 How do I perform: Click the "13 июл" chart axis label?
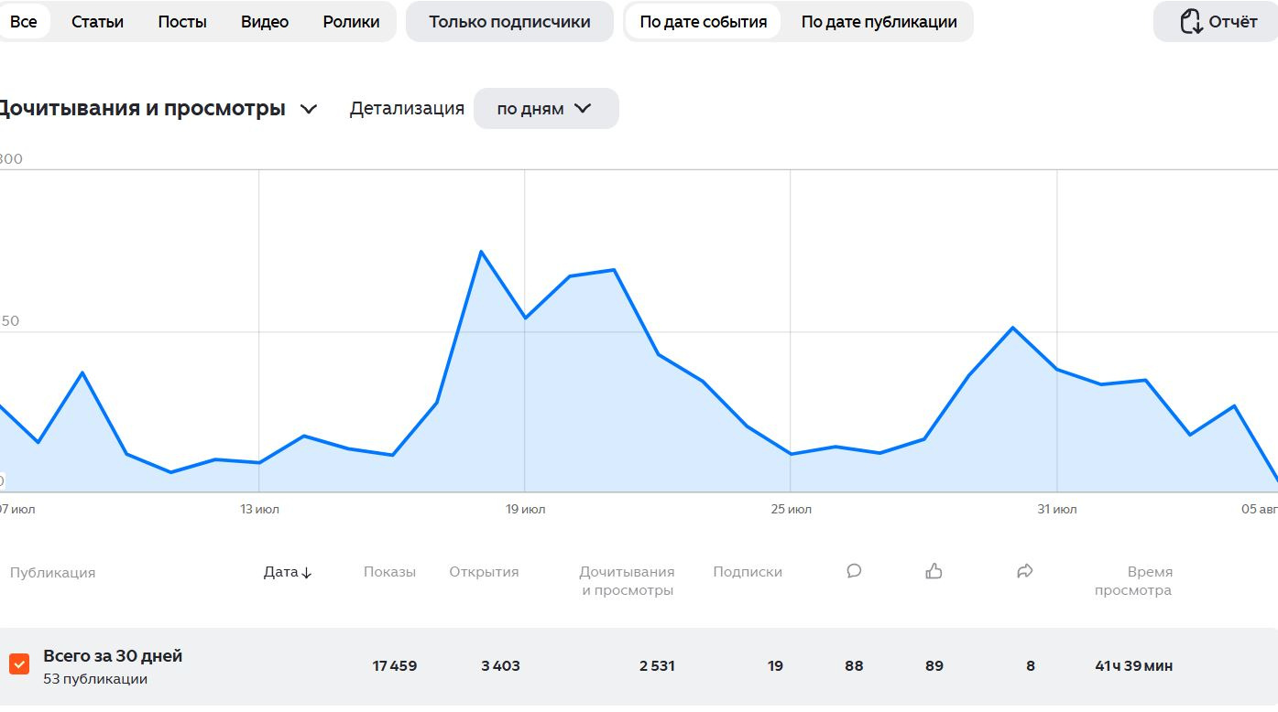click(x=260, y=509)
